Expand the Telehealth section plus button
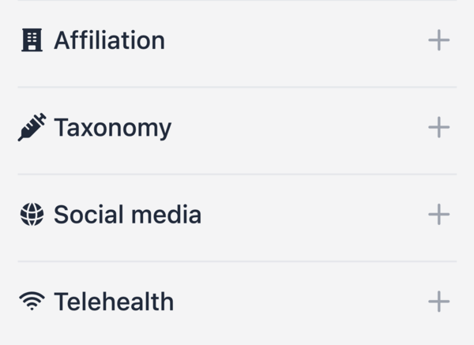Screen dimensions: 474x345 (x=439, y=302)
